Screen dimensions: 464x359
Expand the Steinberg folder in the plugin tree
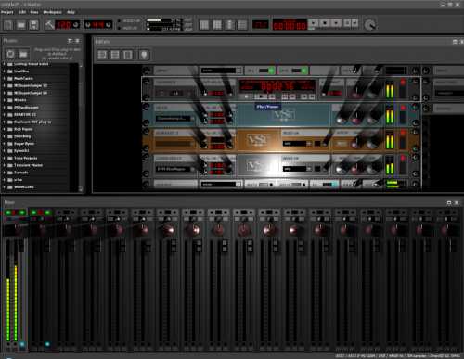(x=4, y=136)
